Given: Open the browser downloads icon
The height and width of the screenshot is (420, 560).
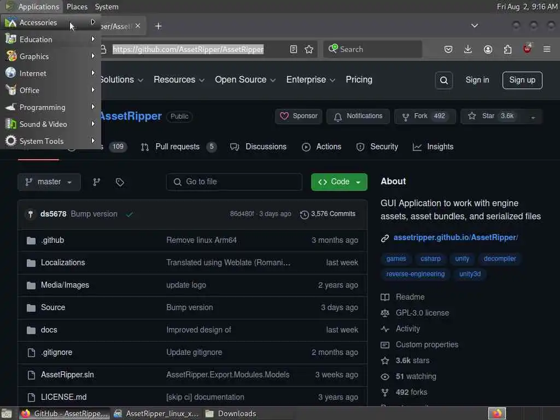Looking at the screenshot, I should tap(468, 49).
